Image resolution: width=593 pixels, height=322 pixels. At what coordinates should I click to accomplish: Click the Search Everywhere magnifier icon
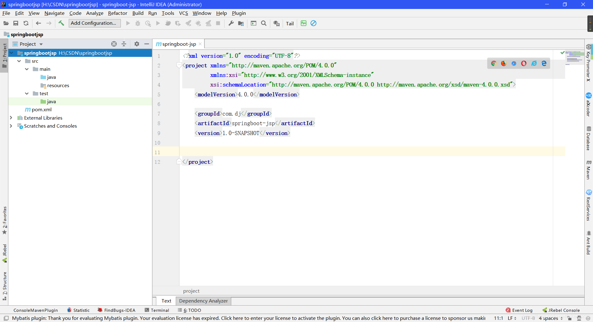tap(264, 23)
